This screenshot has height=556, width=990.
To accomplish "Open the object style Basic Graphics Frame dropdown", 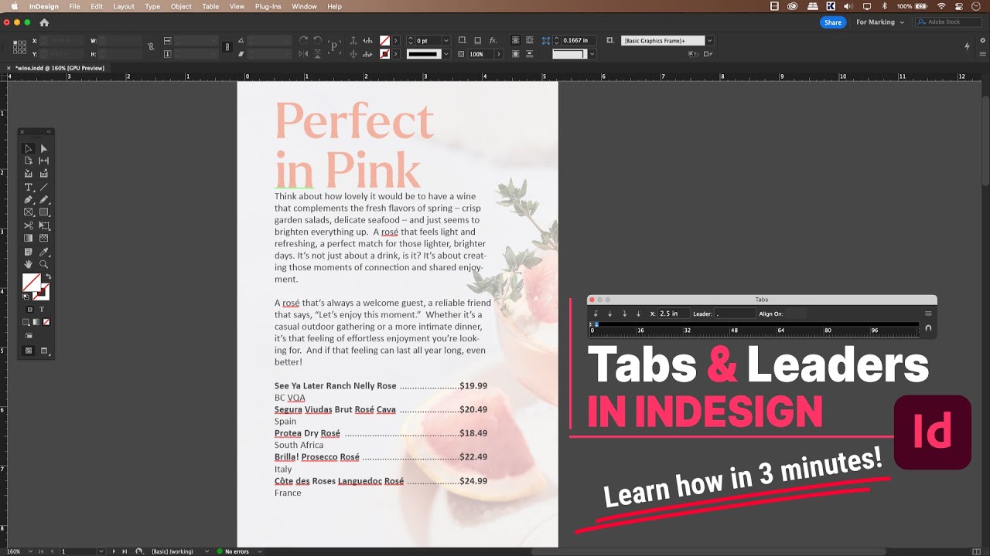I will pos(709,40).
